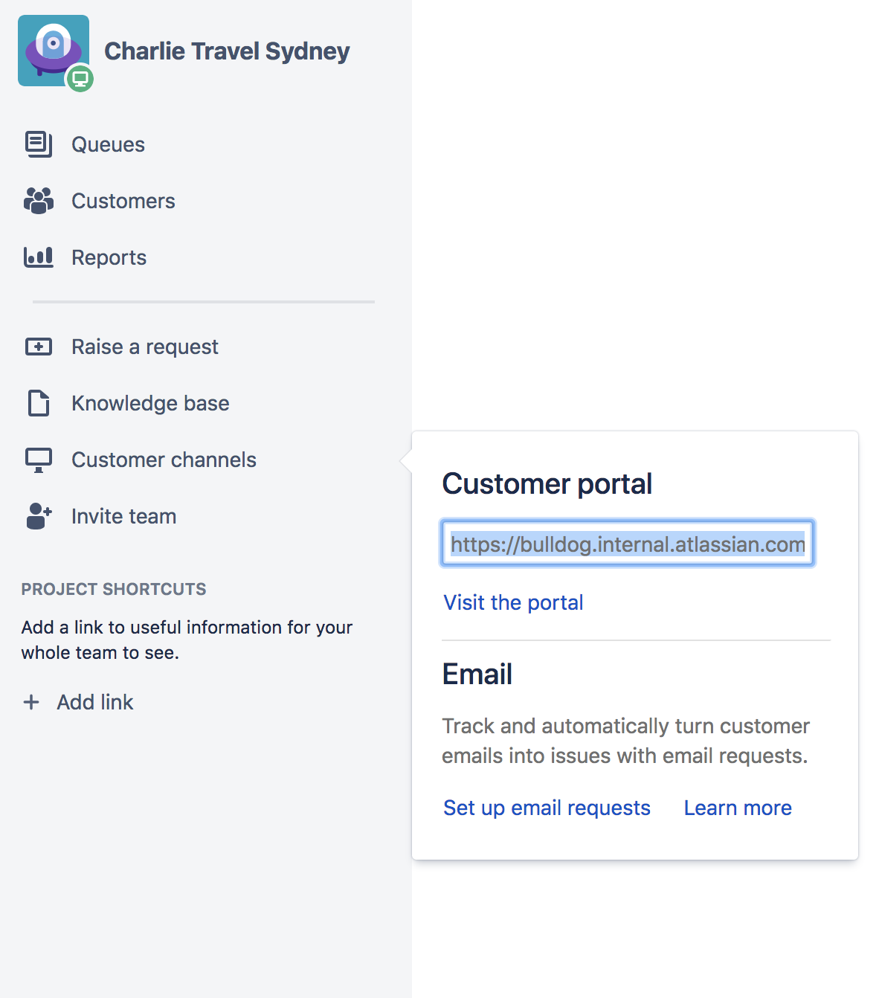This screenshot has width=879, height=998.
Task: Open Raise a request
Action: (144, 347)
